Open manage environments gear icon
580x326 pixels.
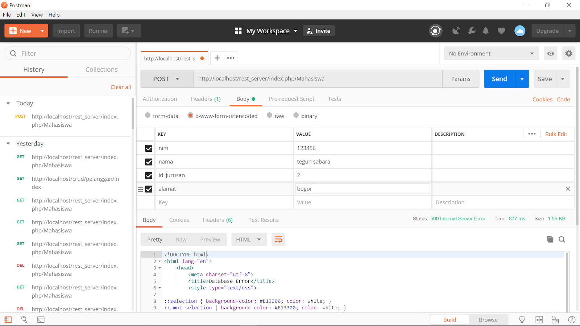coord(569,54)
